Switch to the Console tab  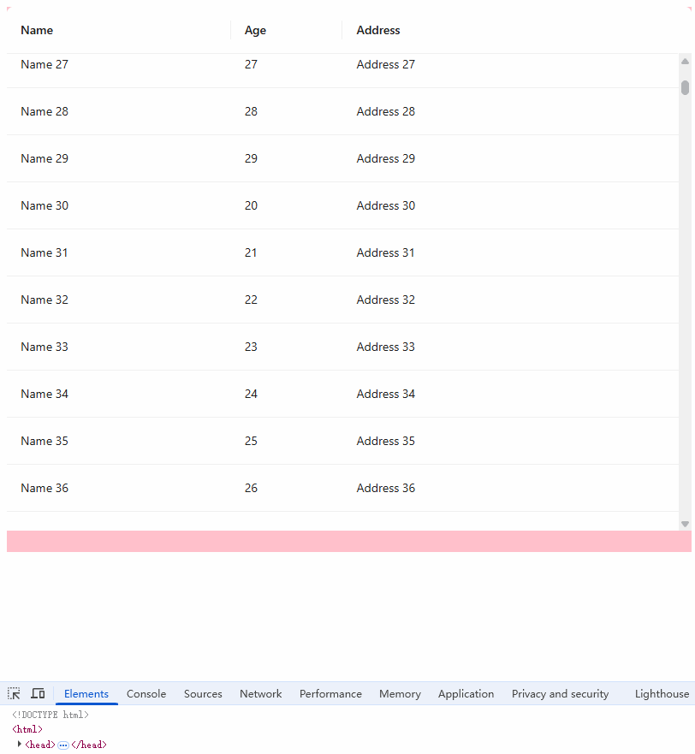pyautogui.click(x=146, y=693)
